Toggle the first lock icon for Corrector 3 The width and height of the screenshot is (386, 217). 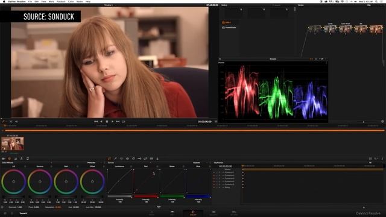pyautogui.click(x=214, y=178)
